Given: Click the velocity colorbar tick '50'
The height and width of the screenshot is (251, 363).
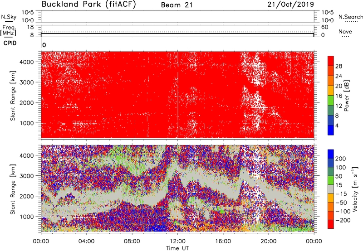Looking at the screenshot, I should [338, 176].
